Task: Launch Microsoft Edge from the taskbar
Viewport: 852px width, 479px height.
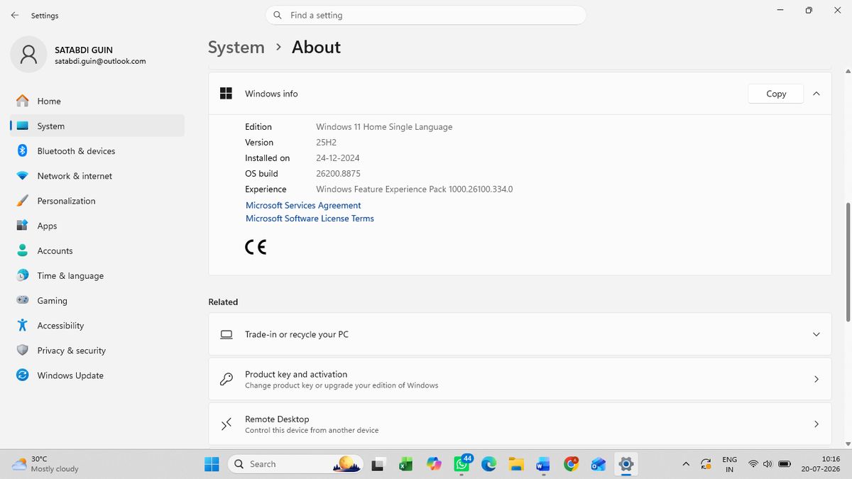Action: click(x=488, y=464)
